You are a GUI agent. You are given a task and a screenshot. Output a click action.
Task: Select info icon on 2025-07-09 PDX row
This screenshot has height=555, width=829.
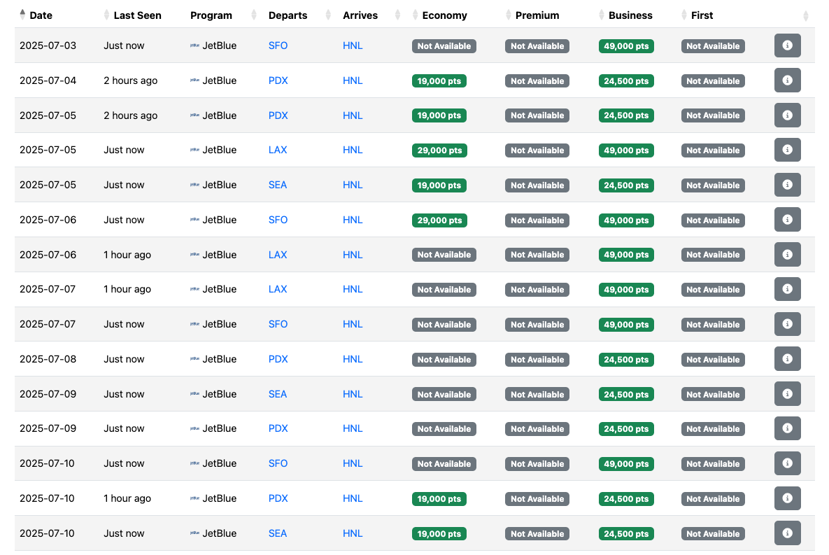point(787,428)
